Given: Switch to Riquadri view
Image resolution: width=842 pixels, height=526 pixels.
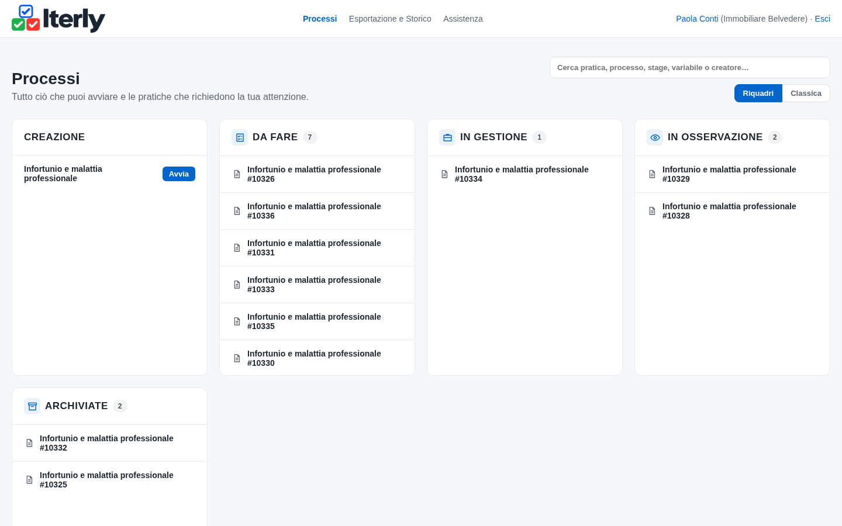Looking at the screenshot, I should [758, 94].
